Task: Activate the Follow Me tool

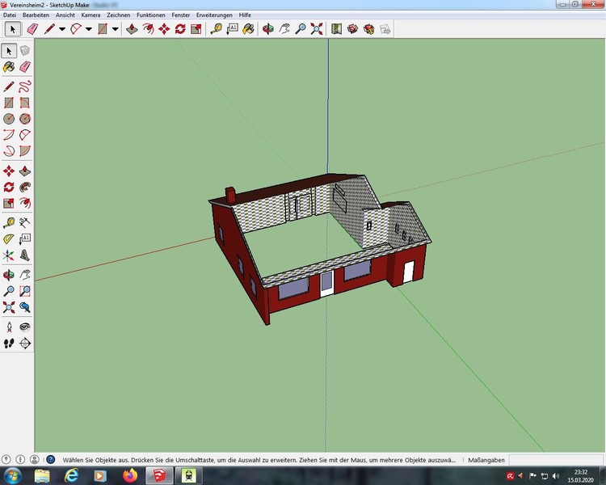Action: click(x=25, y=187)
